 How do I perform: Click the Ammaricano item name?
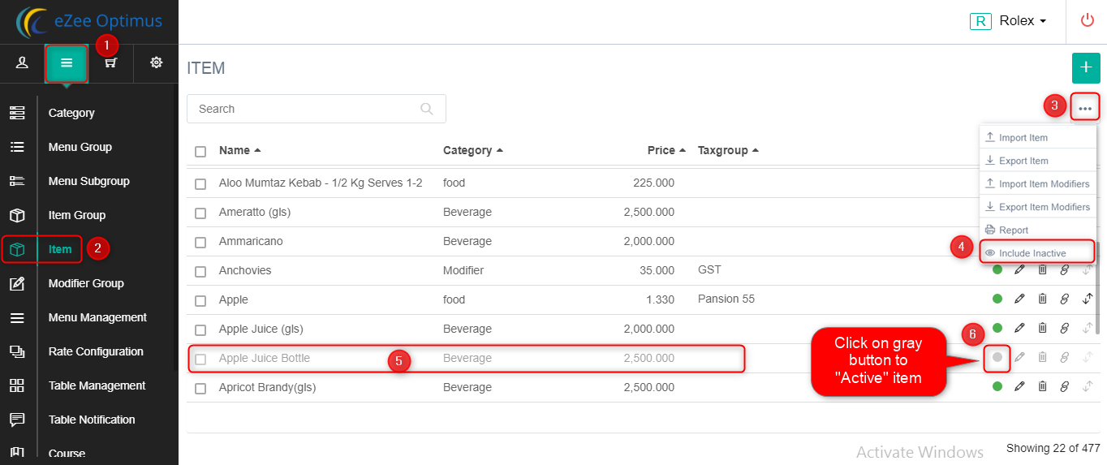pos(251,241)
